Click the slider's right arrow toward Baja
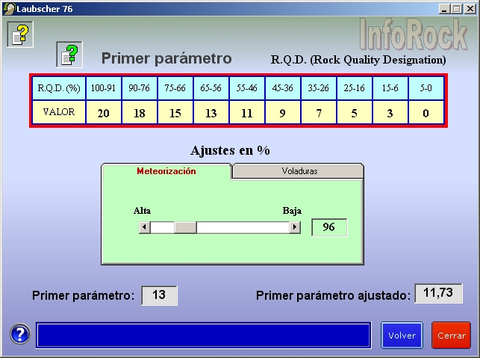Screen dimensions: 480x358 tap(295, 227)
